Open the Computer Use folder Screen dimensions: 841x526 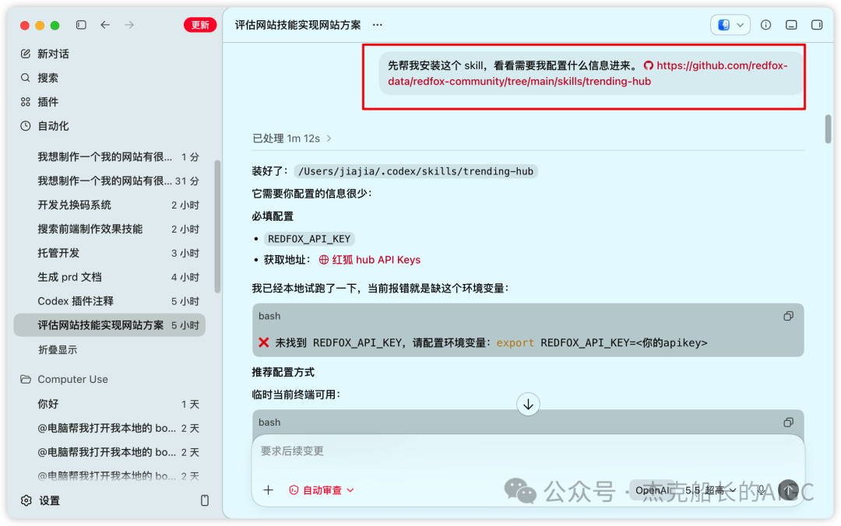pos(65,379)
